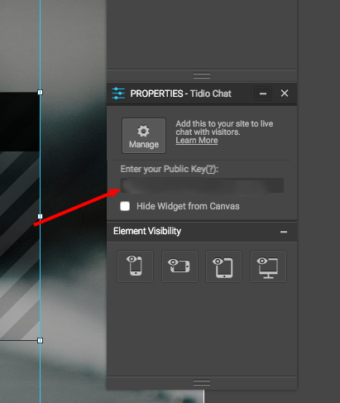This screenshot has width=340, height=403.
Task: Toggle visibility on portrait phone
Action: point(135,266)
